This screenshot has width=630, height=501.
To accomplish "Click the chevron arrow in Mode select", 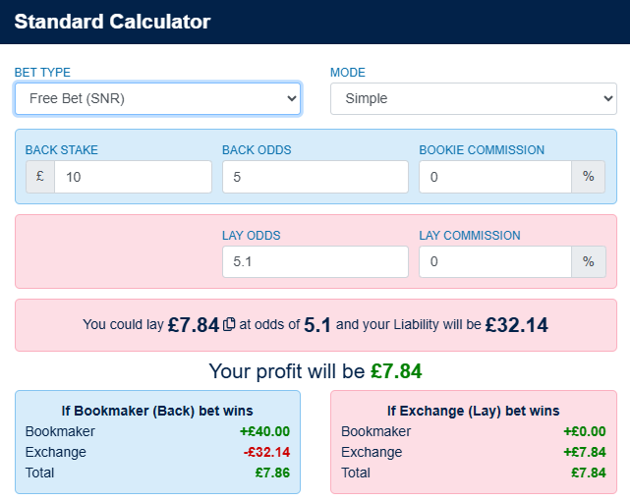I will pyautogui.click(x=608, y=99).
